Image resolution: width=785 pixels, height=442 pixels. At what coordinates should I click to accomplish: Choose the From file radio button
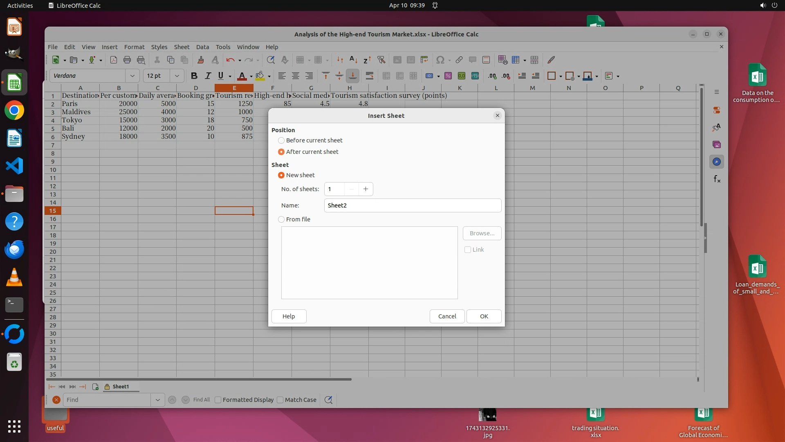coord(281,219)
